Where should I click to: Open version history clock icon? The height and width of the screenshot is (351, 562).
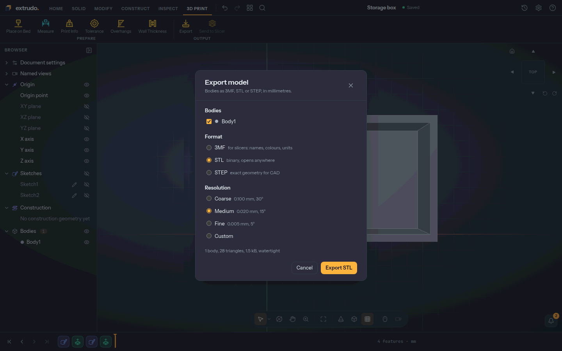[525, 8]
